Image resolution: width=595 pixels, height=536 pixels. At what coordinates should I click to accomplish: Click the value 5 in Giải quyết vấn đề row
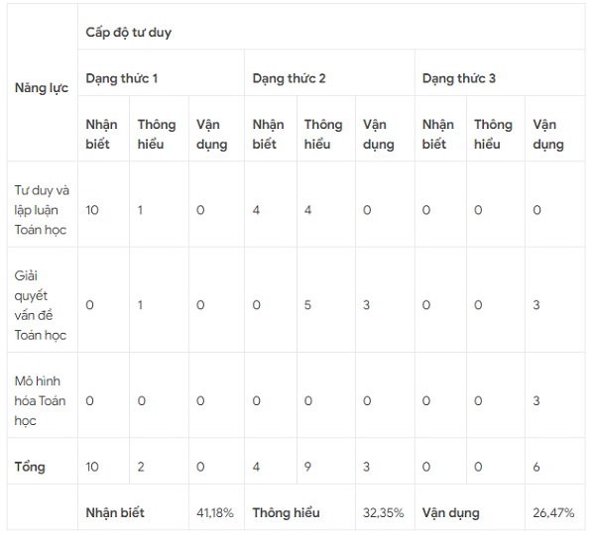(308, 304)
